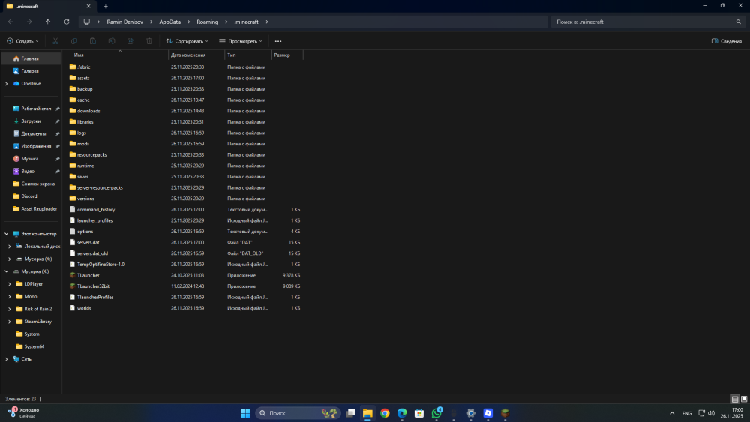
Task: Click the Copy icon in toolbar
Action: (74, 41)
